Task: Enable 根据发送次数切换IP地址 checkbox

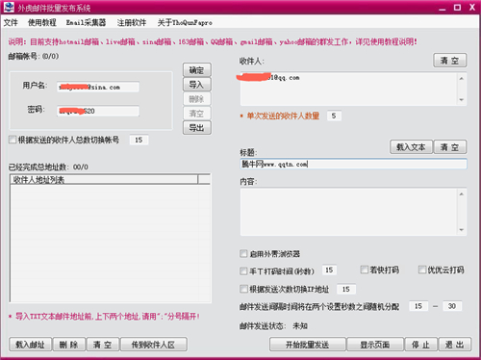Action: 243,289
